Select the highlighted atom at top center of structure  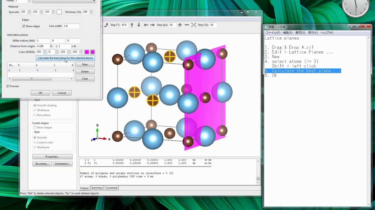[x=170, y=57]
